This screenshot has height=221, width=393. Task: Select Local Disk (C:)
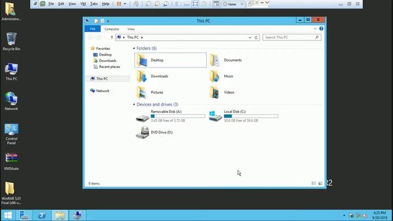click(x=244, y=116)
